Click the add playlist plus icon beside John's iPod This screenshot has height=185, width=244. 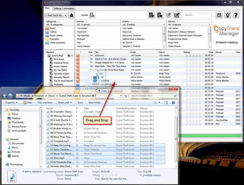pos(69,56)
